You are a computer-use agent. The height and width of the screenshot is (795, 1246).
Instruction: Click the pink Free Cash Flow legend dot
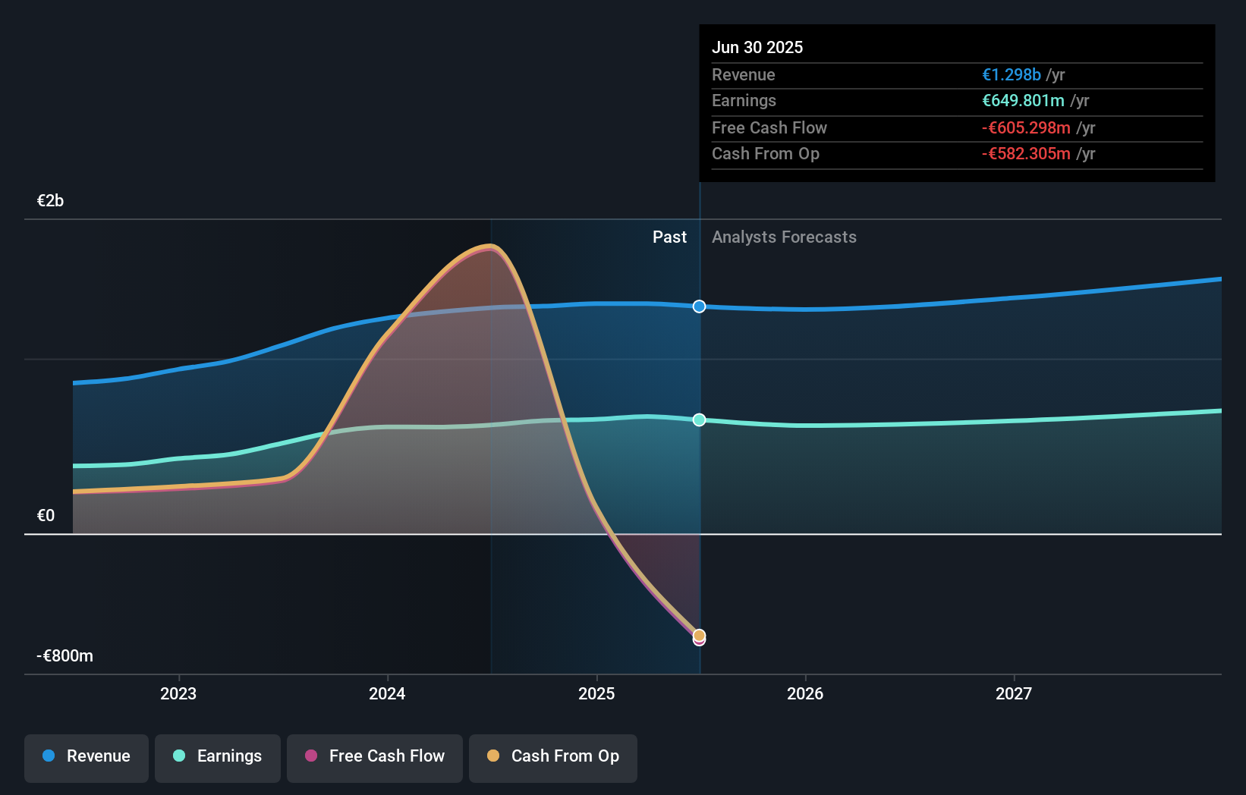(x=311, y=756)
